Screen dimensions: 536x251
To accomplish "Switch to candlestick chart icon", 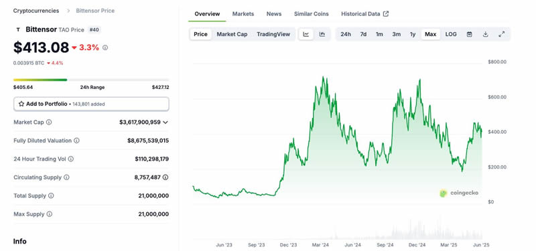I will point(322,34).
